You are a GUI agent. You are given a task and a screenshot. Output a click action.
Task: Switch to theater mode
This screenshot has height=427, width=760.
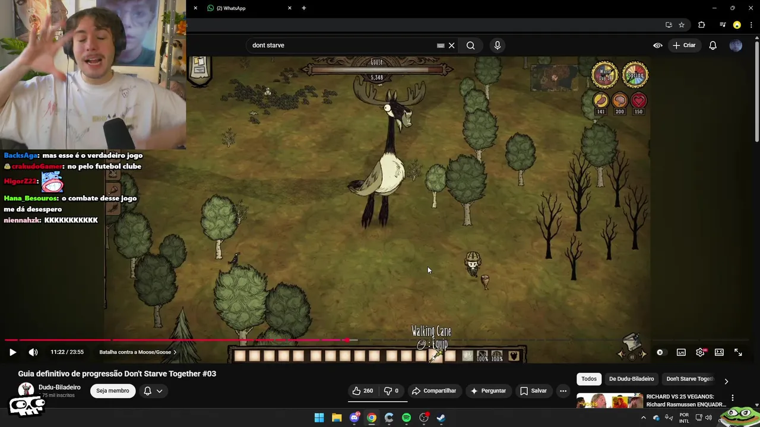point(719,352)
